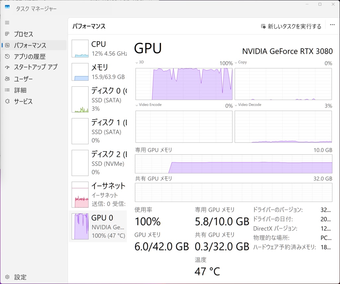Open Task Manager 設定 (Settings)
The image size is (340, 284).
tap(20, 277)
